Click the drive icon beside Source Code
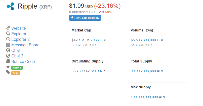The image size is (203, 106). click(x=8, y=61)
